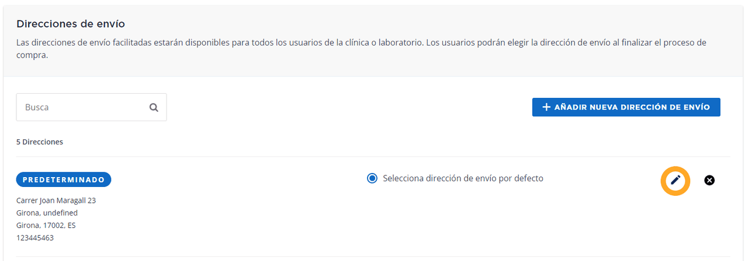Image resolution: width=748 pixels, height=261 pixels.
Task: Click the pencil icon to edit the address
Action: point(676,180)
